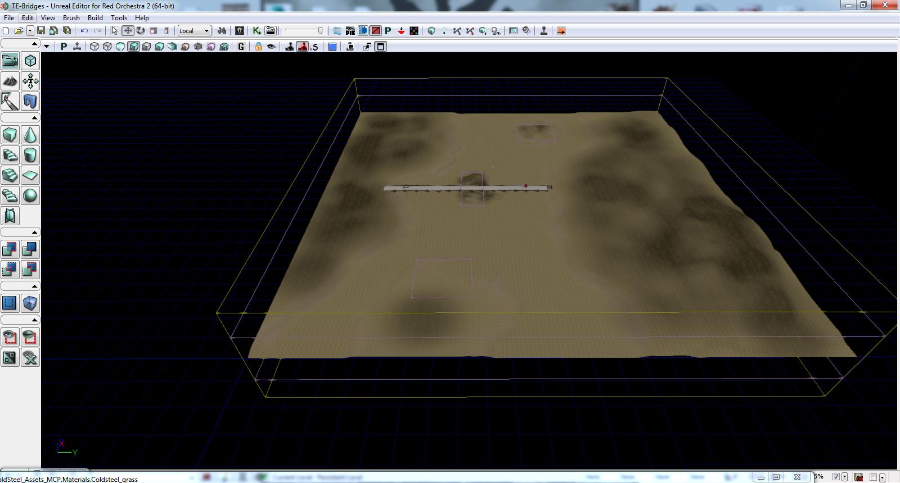Open the Mesh Paint mode
This screenshot has height=483, width=900.
coord(10,101)
